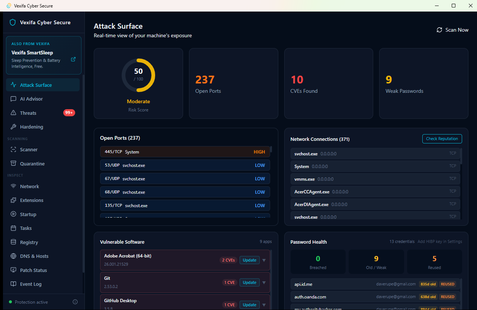Open the SmartSleep external link icon
Viewport: 477px width, 310px height.
tap(73, 59)
